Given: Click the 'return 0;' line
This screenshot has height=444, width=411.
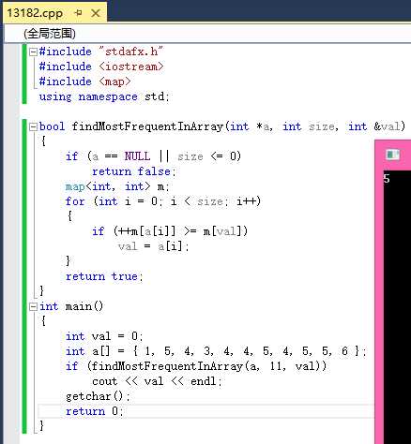Looking at the screenshot, I should click(x=95, y=411).
